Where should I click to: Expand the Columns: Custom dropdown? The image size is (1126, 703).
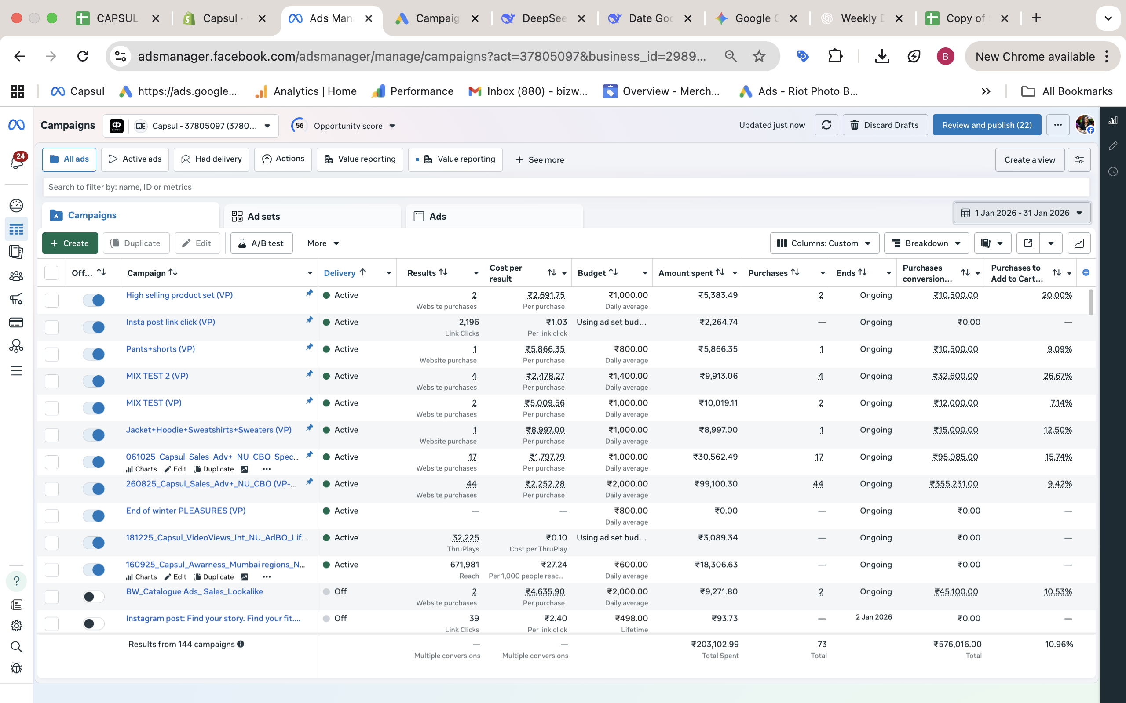[x=824, y=243]
